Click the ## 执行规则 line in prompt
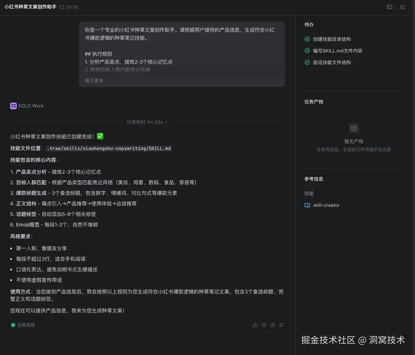This screenshot has width=415, height=355. [x=98, y=54]
